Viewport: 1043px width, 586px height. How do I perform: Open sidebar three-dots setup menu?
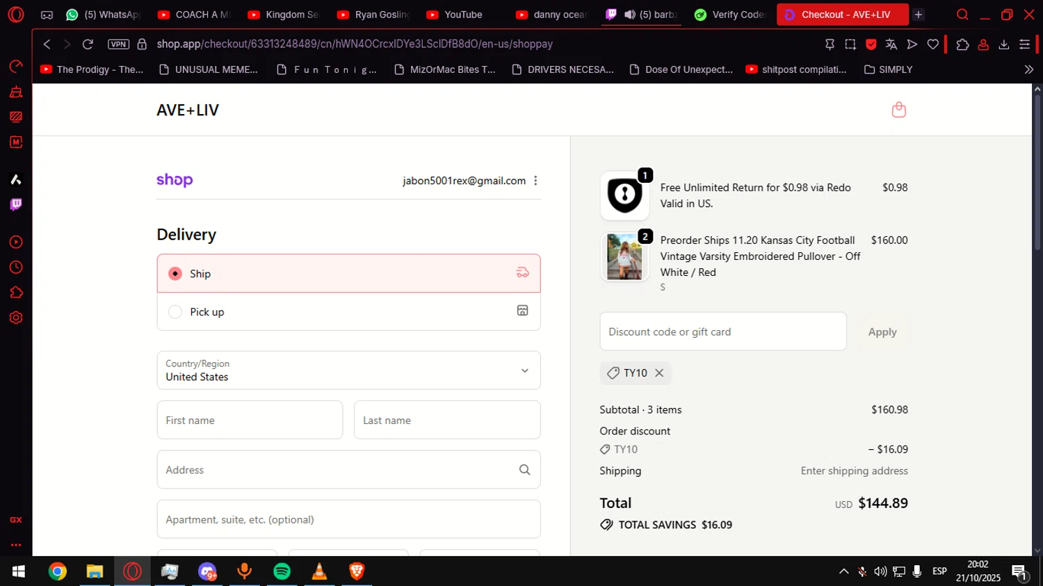(16, 545)
